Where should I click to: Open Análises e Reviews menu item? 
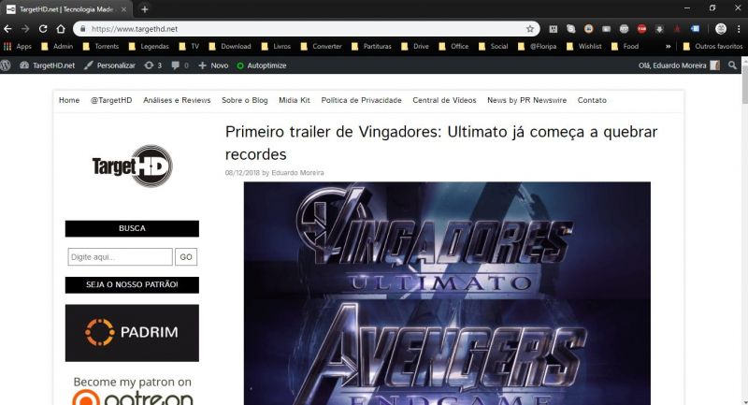pyautogui.click(x=177, y=100)
